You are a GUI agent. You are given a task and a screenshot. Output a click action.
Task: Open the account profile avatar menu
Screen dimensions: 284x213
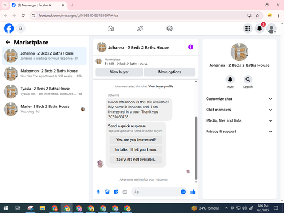(272, 28)
